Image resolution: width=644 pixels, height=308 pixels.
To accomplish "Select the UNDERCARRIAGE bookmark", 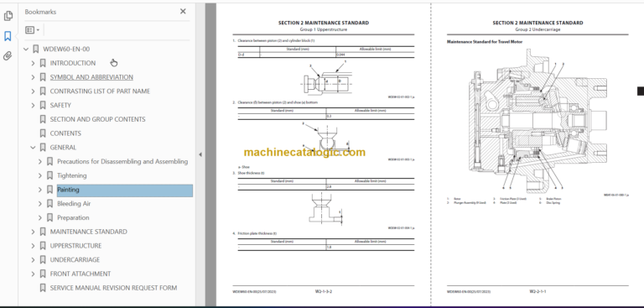I will (x=75, y=259).
